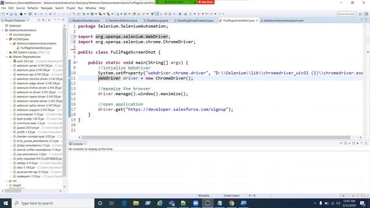Open dropdown arrow next to Run icon
Image resolution: width=370 pixels, height=208 pixels.
click(96, 14)
